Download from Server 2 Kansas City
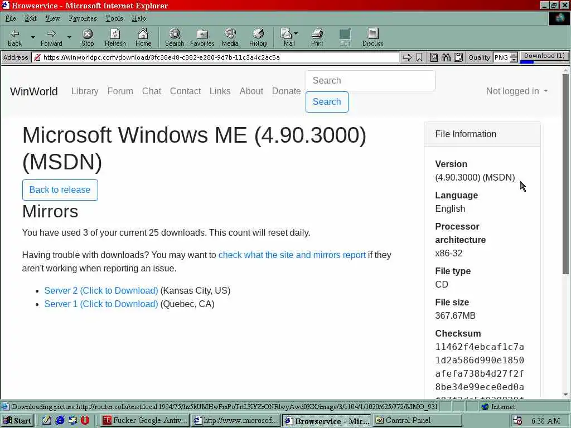This screenshot has height=428, width=571. click(x=101, y=290)
